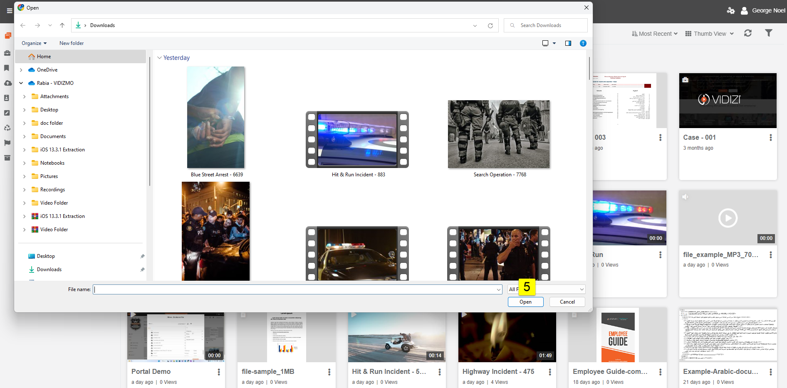The image size is (787, 388).
Task: Cancel the Open dialog
Action: pyautogui.click(x=567, y=302)
